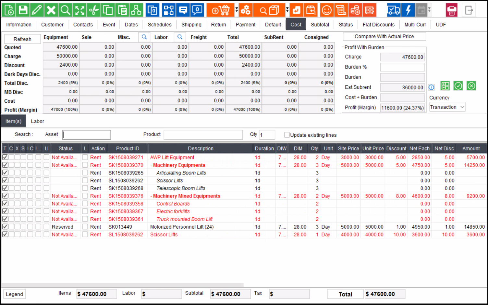
Task: Collapse the Machinery Mixed Equipments group
Action: (x=151, y=196)
